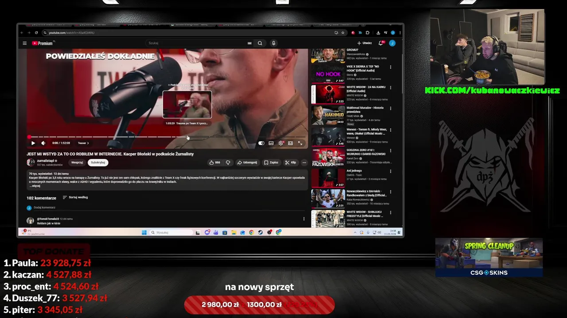Open the zurnalistapl channel avatar

(31, 163)
